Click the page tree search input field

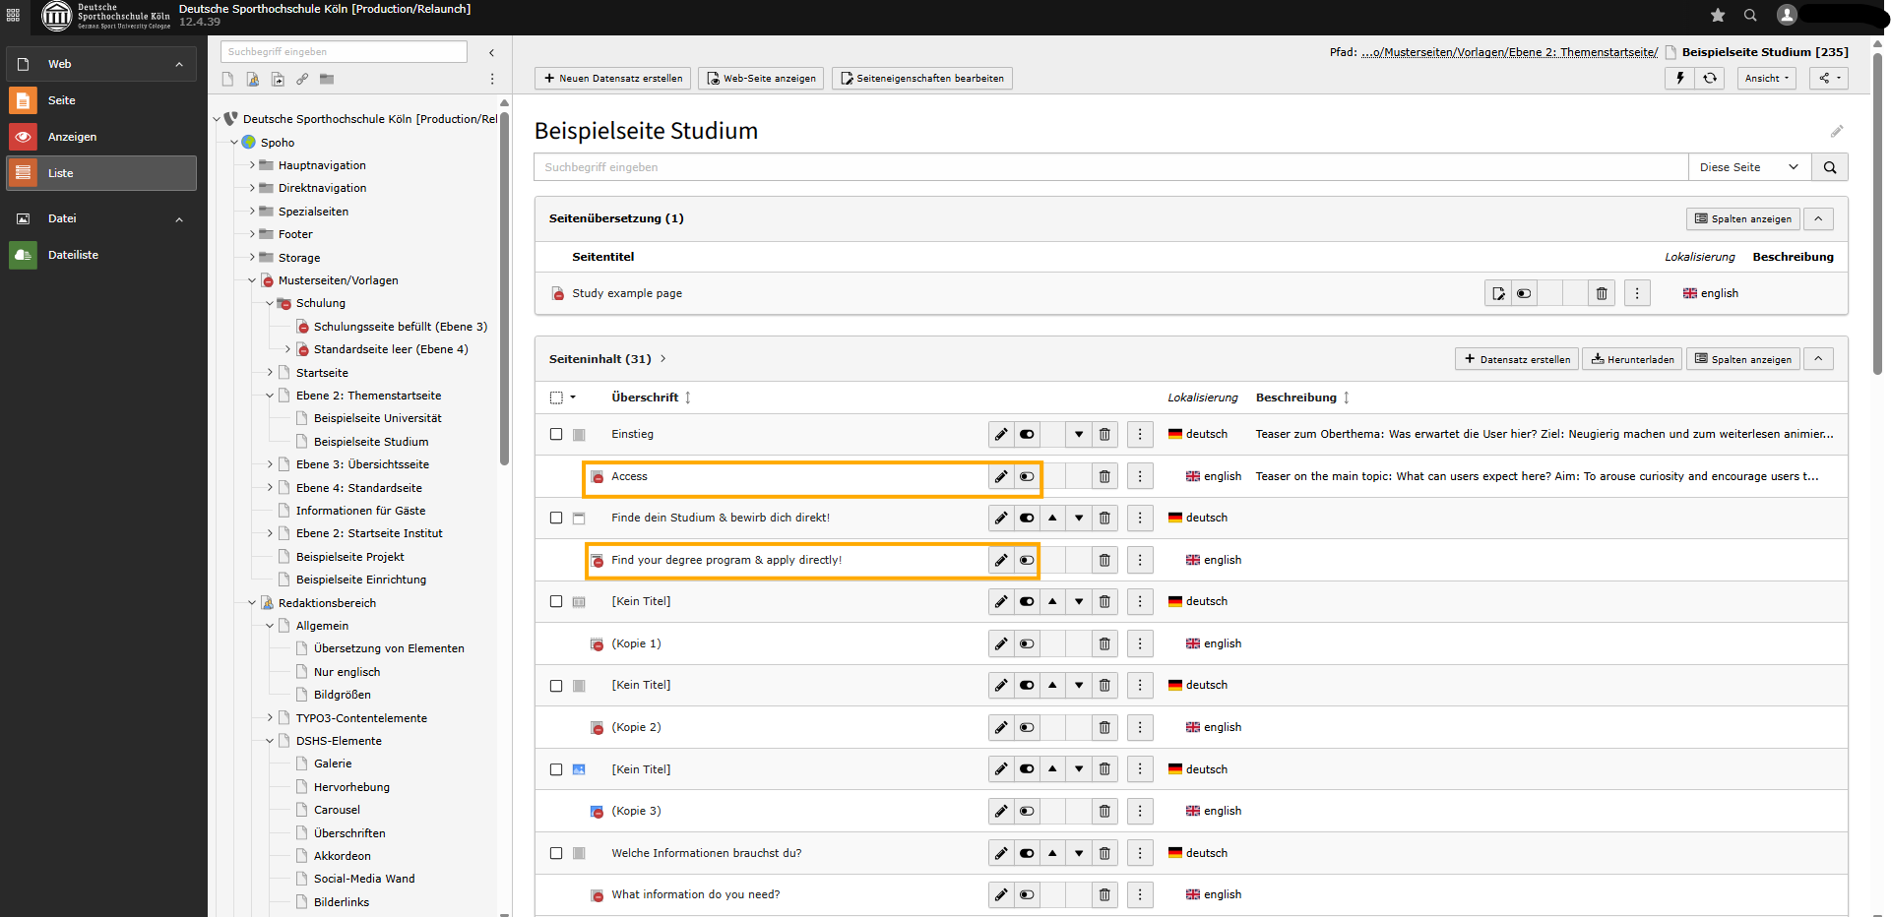tap(344, 52)
